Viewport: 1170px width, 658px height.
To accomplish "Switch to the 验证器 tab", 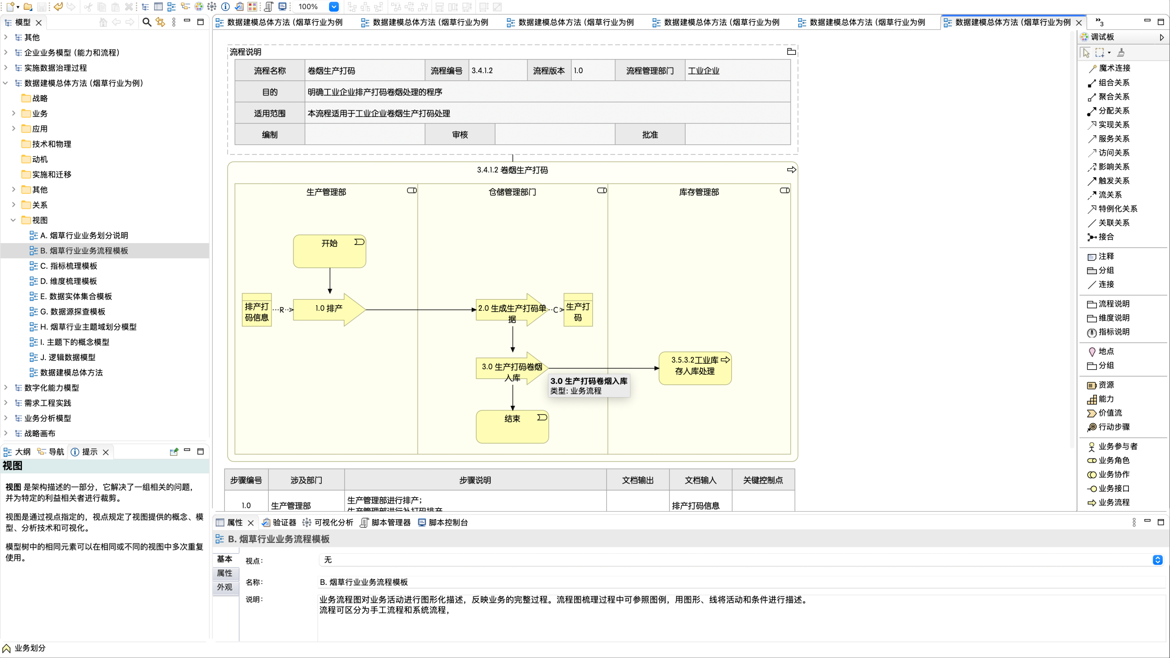I will (x=279, y=522).
